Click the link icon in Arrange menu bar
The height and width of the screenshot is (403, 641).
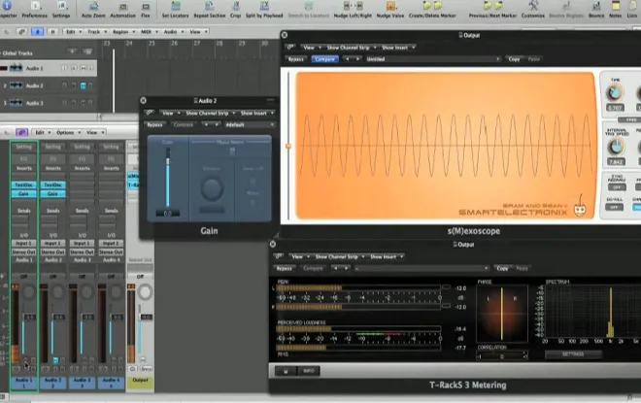point(21,31)
